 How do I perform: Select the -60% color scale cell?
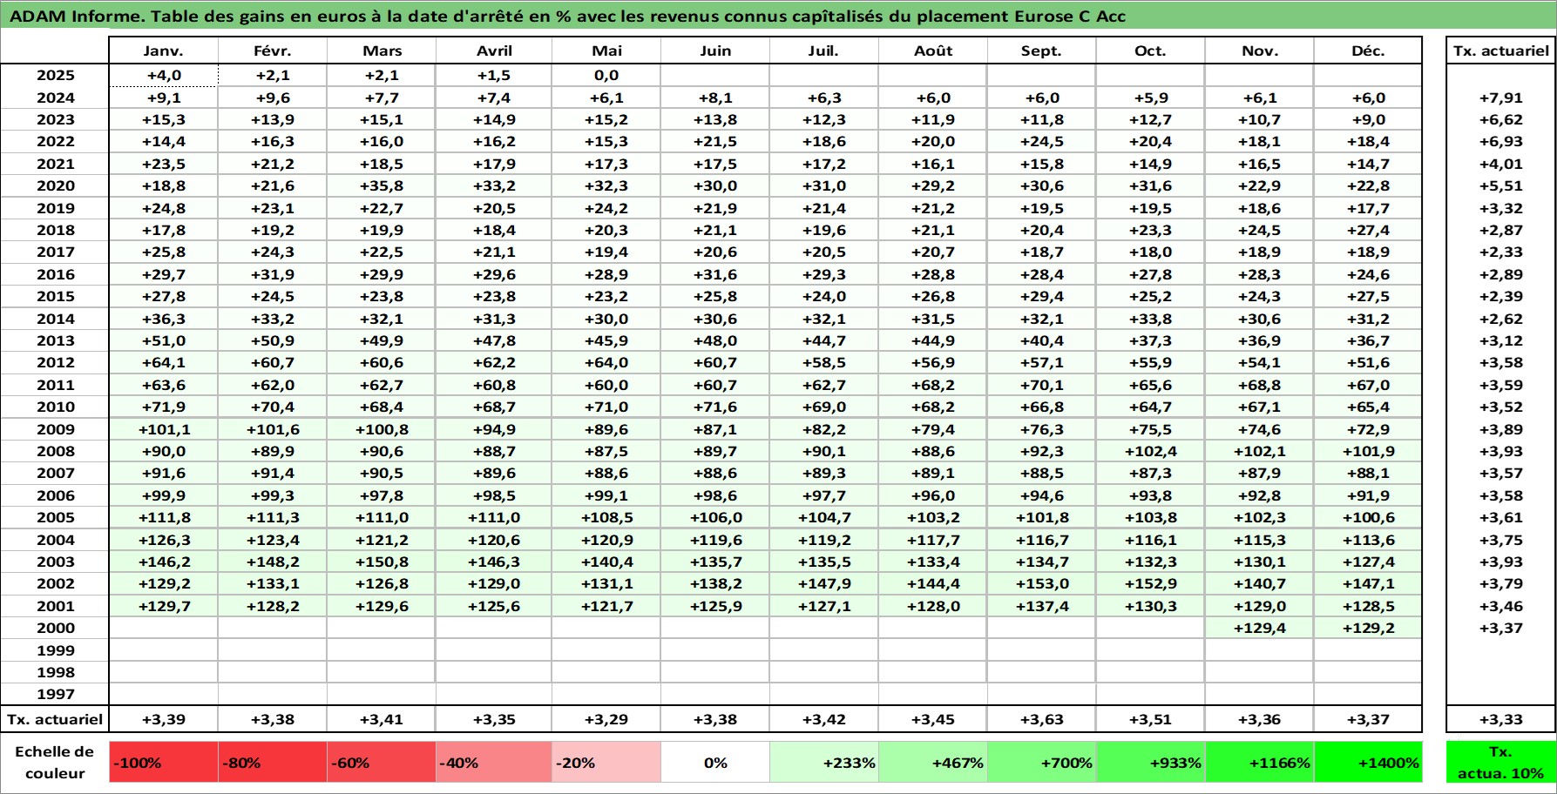tap(382, 763)
